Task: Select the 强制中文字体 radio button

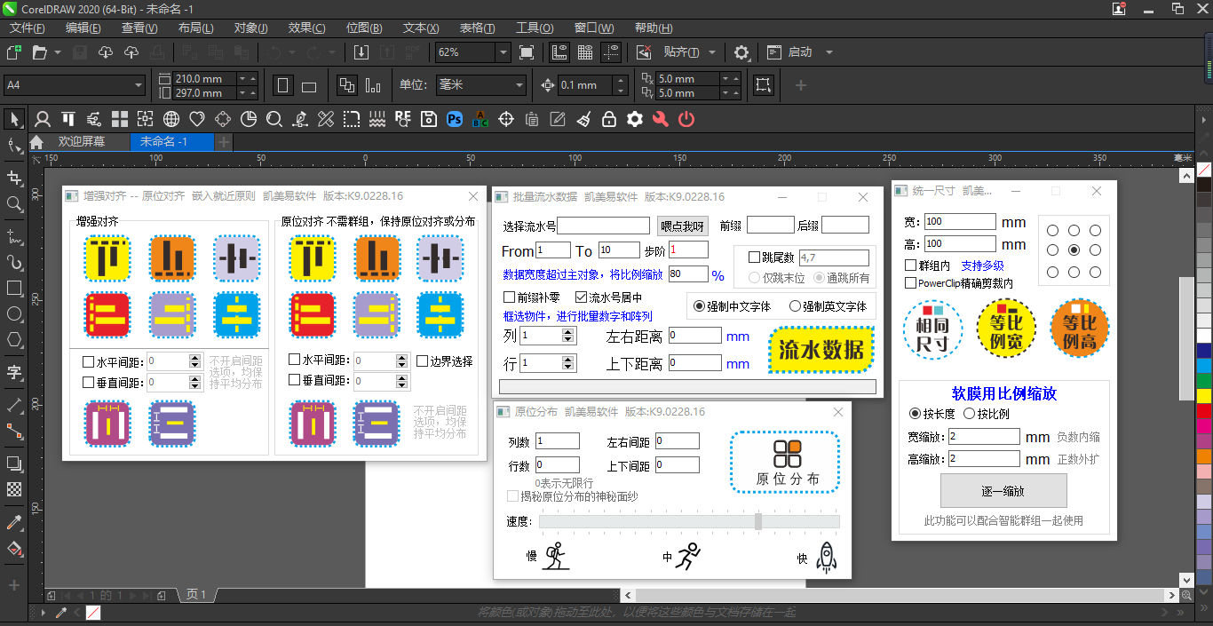Action: [x=701, y=306]
